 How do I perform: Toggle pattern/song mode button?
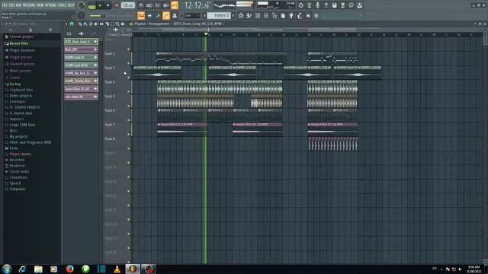point(91,5)
